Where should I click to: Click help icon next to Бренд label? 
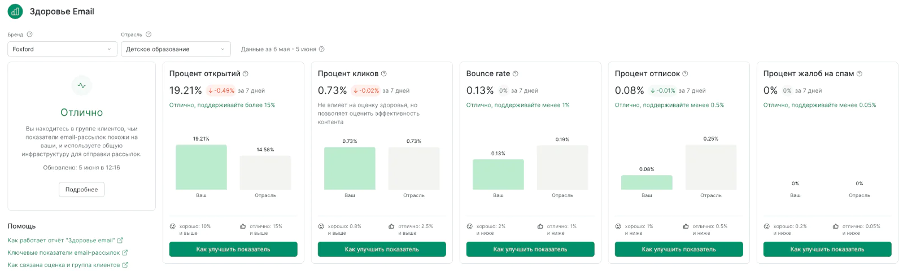click(30, 34)
